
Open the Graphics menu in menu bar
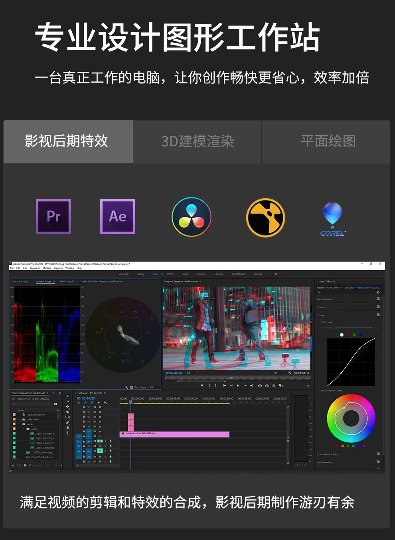pos(58,268)
